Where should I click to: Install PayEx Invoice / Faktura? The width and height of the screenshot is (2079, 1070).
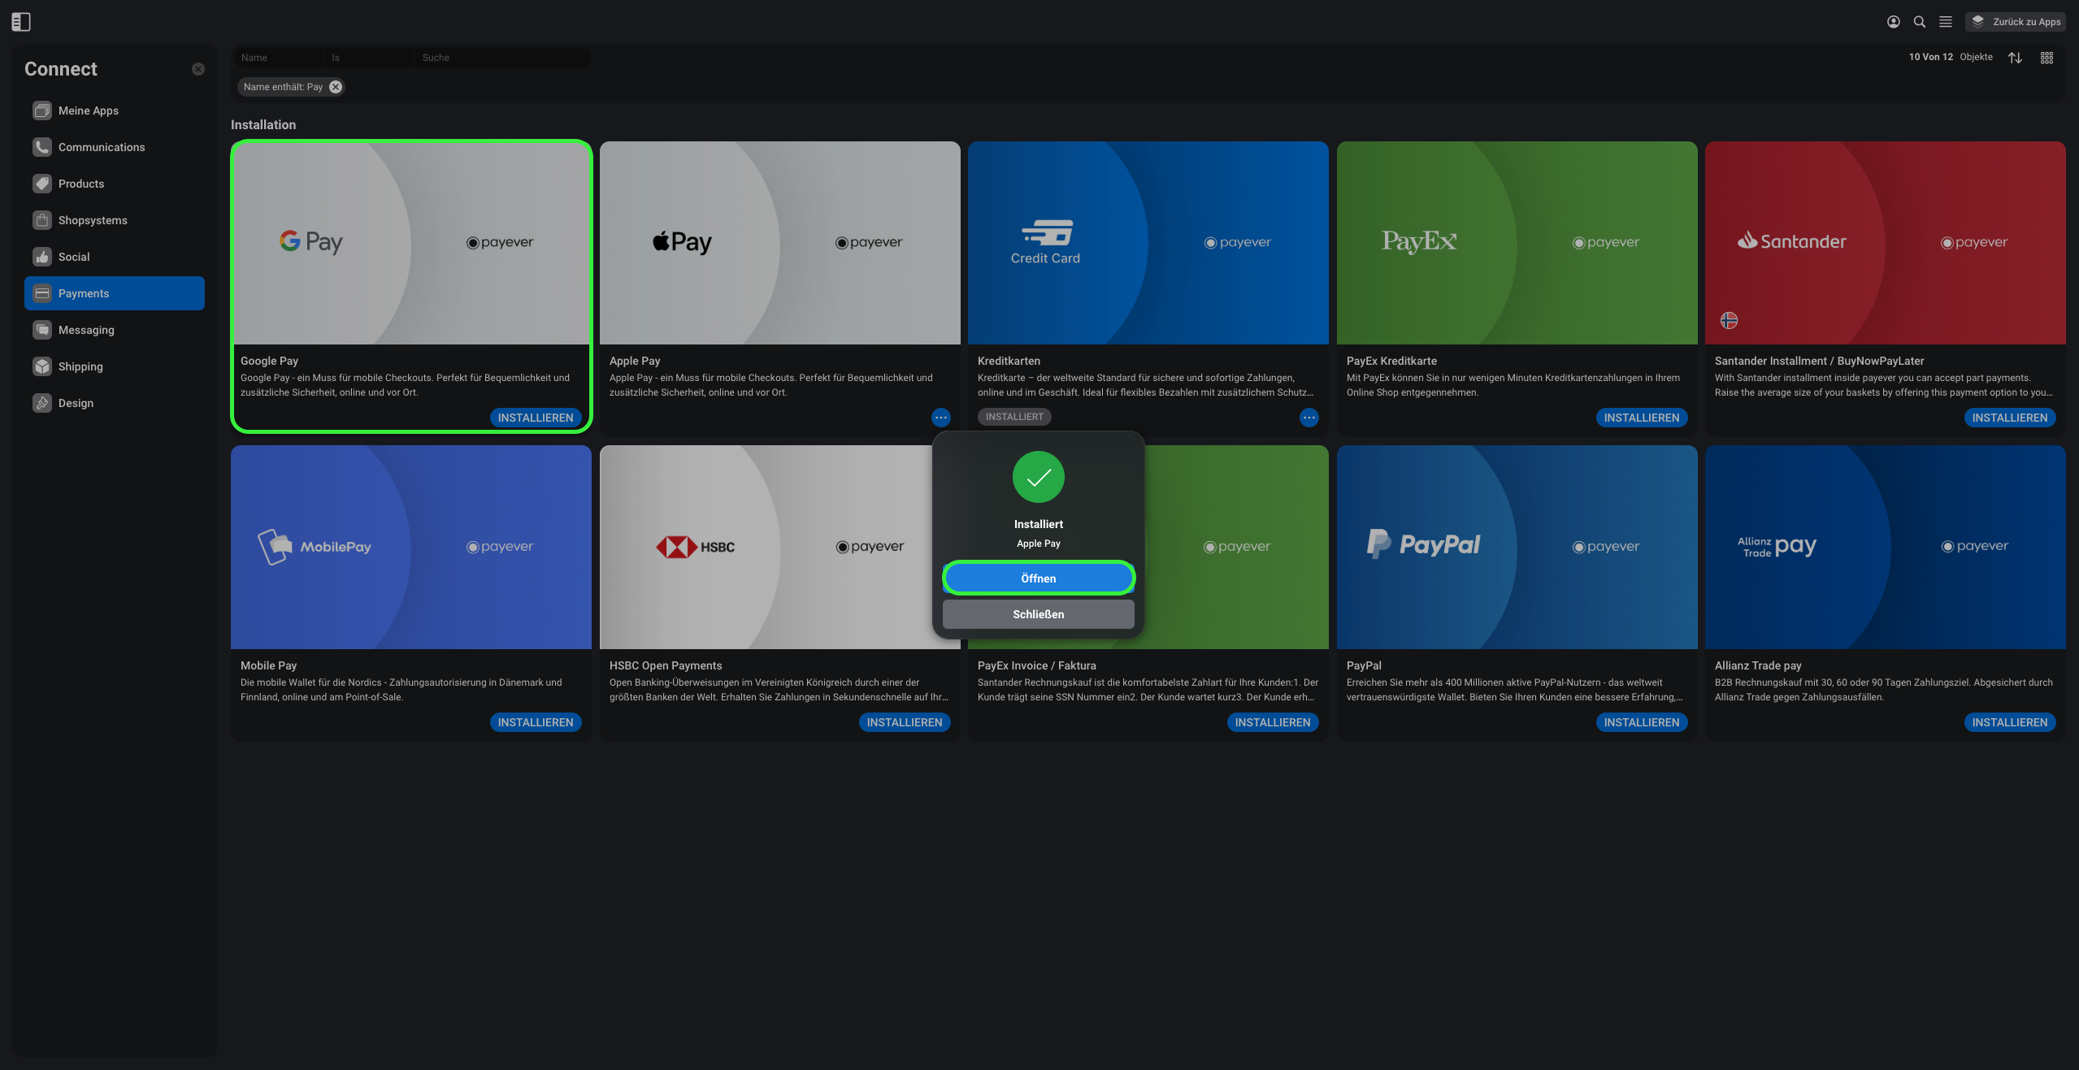click(1273, 722)
